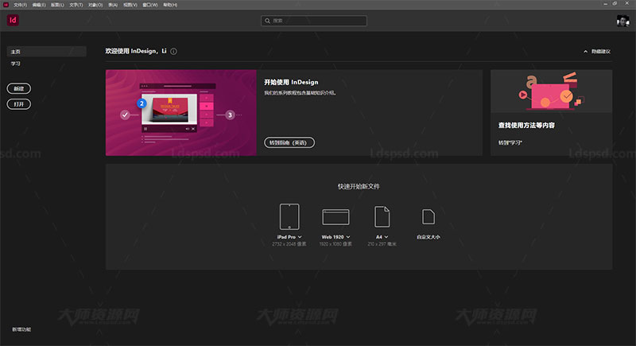Choose the 自定义大小 document icon

429,216
